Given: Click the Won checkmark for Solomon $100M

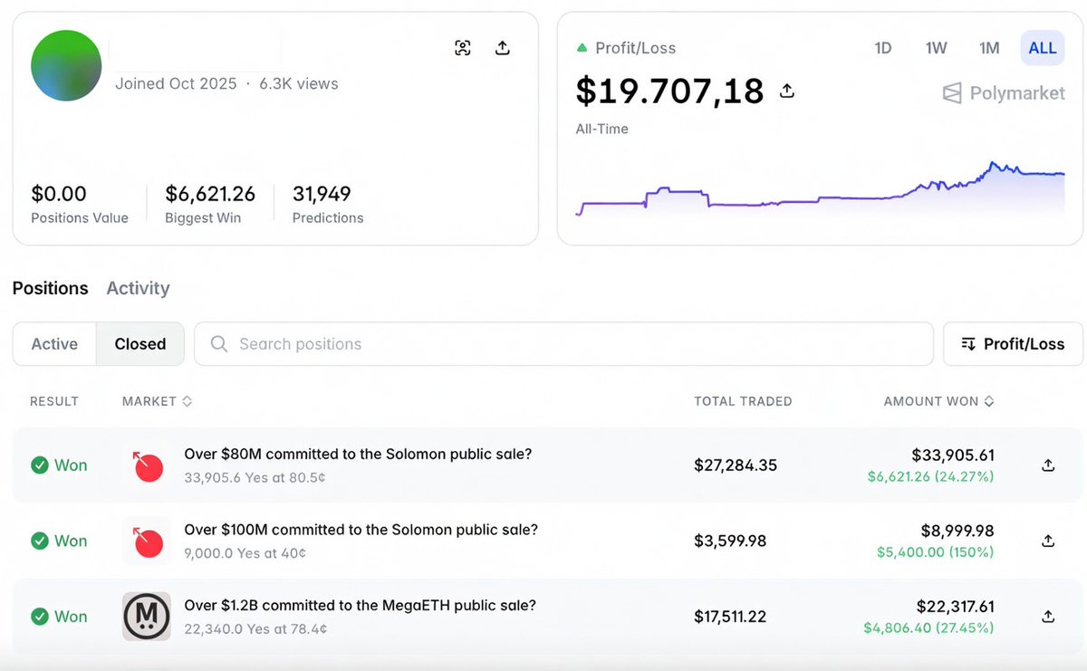Looking at the screenshot, I should tap(39, 541).
